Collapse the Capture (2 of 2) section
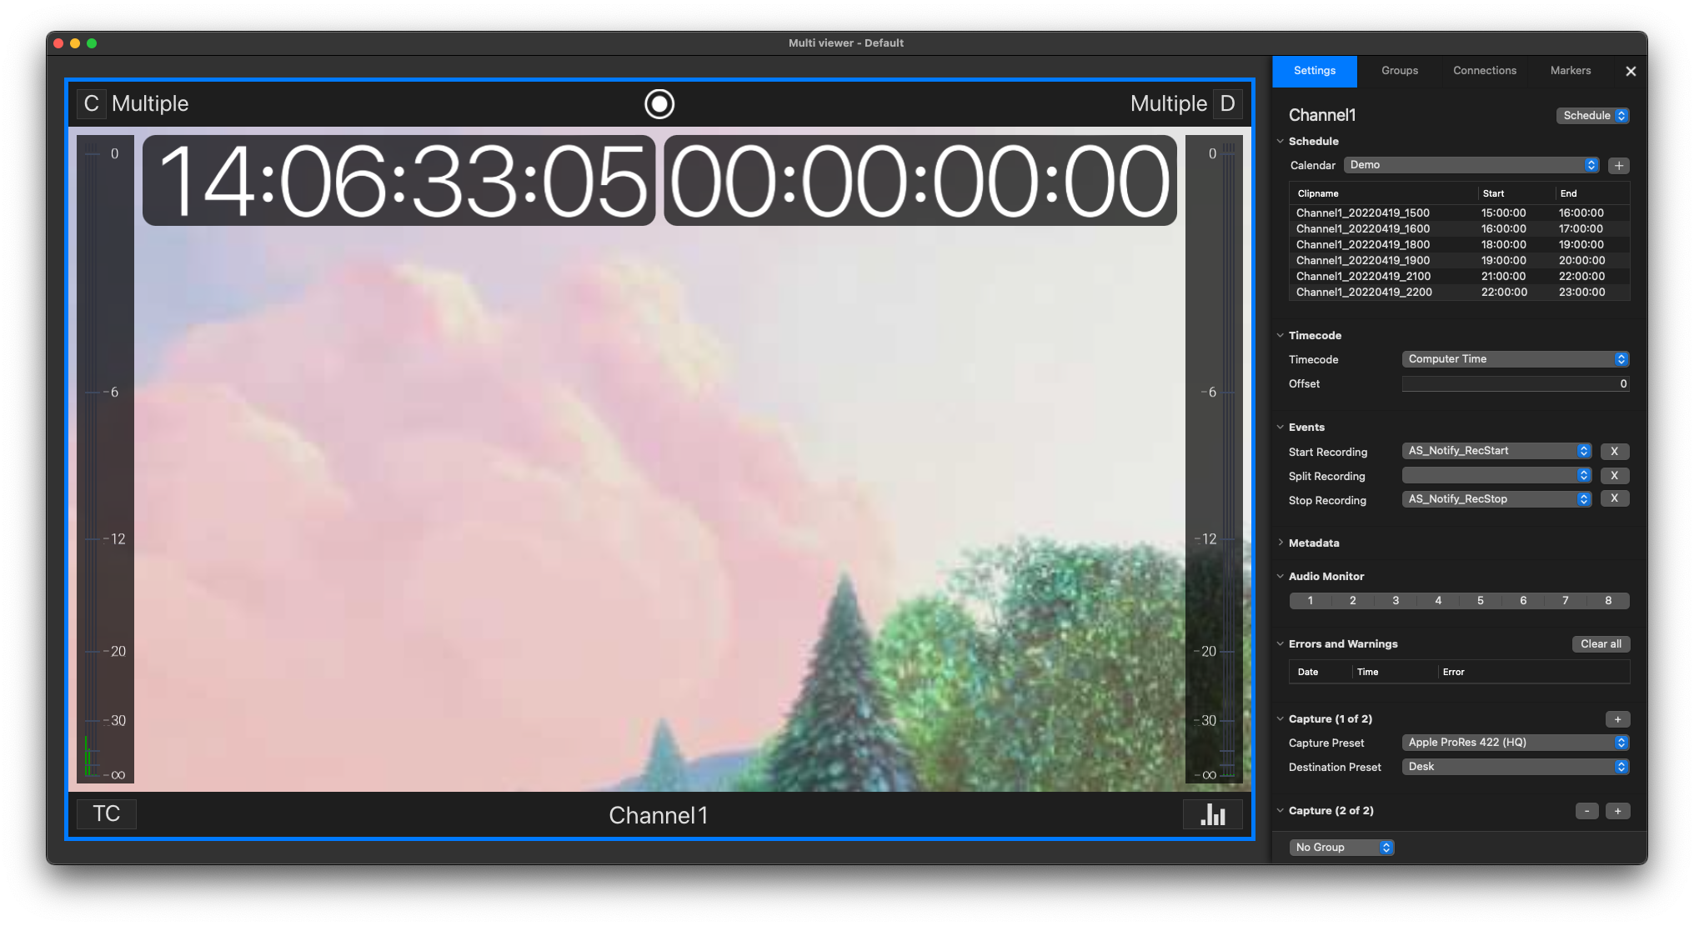1694x926 pixels. click(1281, 811)
